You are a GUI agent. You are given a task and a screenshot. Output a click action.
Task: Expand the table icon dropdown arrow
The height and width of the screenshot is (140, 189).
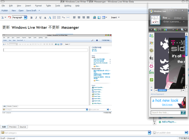tap(106, 17)
